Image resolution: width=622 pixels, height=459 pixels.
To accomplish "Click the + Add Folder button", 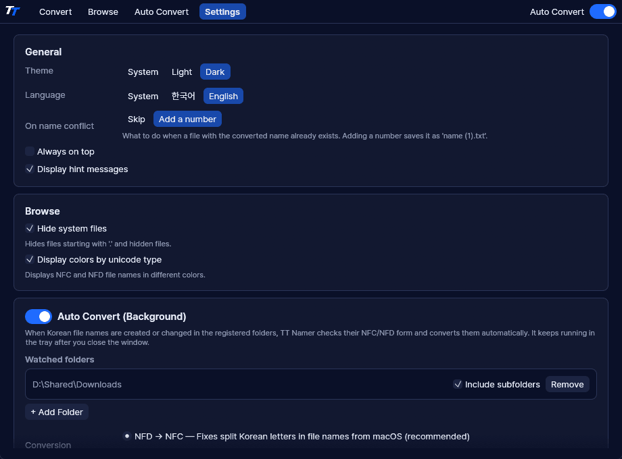I will tap(57, 412).
